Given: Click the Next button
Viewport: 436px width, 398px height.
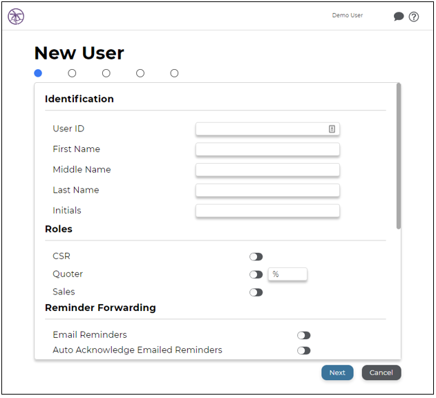Looking at the screenshot, I should (x=337, y=372).
